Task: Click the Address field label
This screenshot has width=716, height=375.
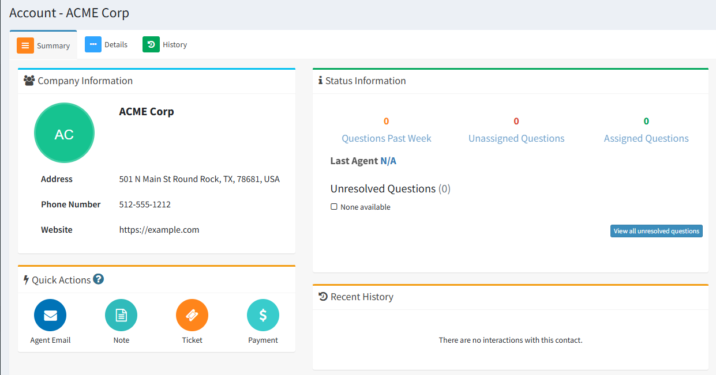Action: coord(57,179)
